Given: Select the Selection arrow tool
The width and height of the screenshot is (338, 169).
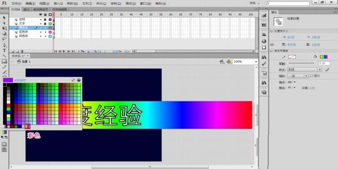Looking at the screenshot, I should (x=4, y=17).
